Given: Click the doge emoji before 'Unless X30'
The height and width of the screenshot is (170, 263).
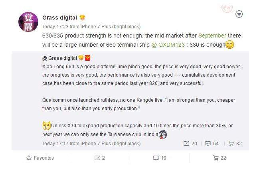Looking at the screenshot, I should coord(46,126).
